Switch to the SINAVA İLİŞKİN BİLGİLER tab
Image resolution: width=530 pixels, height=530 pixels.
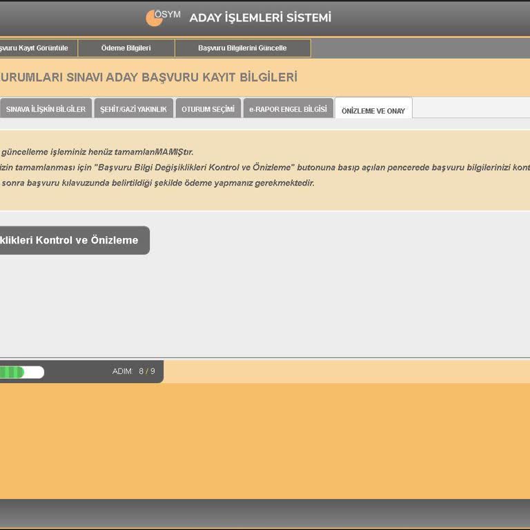coord(46,109)
